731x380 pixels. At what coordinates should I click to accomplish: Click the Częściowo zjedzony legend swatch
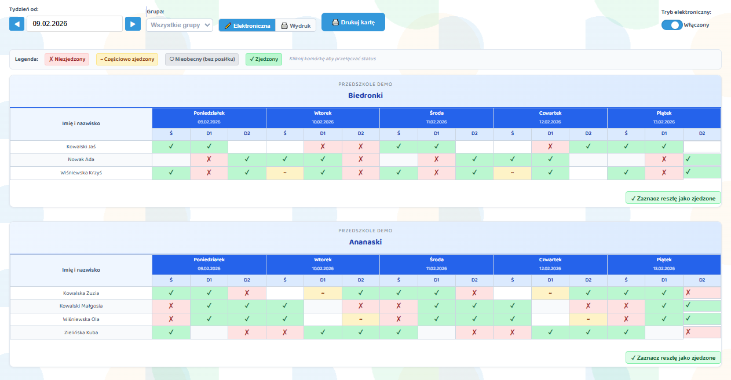pyautogui.click(x=127, y=59)
